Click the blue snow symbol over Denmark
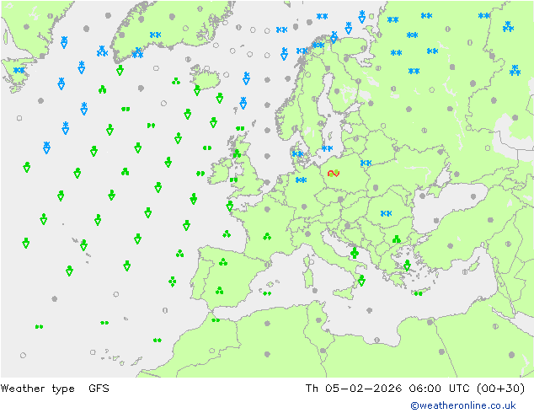Viewport: 534px width, 413px height. point(297,154)
